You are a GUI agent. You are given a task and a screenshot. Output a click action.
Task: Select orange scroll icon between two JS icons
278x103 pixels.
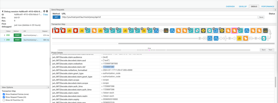[x=94, y=31]
